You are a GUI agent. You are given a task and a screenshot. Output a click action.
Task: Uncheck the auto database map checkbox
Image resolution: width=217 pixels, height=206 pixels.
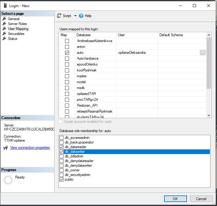pos(67,53)
